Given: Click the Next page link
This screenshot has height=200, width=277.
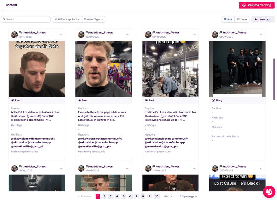Looking at the screenshot, I should (x=168, y=196).
